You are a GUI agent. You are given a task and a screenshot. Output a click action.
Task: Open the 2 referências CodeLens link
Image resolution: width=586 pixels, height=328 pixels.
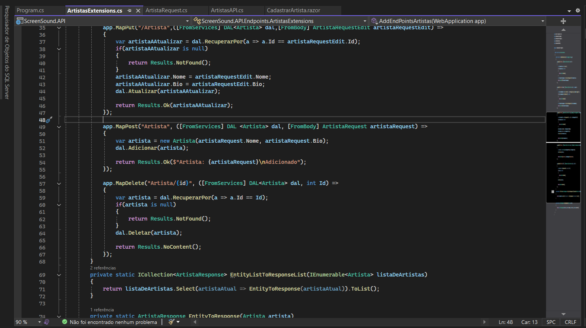(103, 268)
